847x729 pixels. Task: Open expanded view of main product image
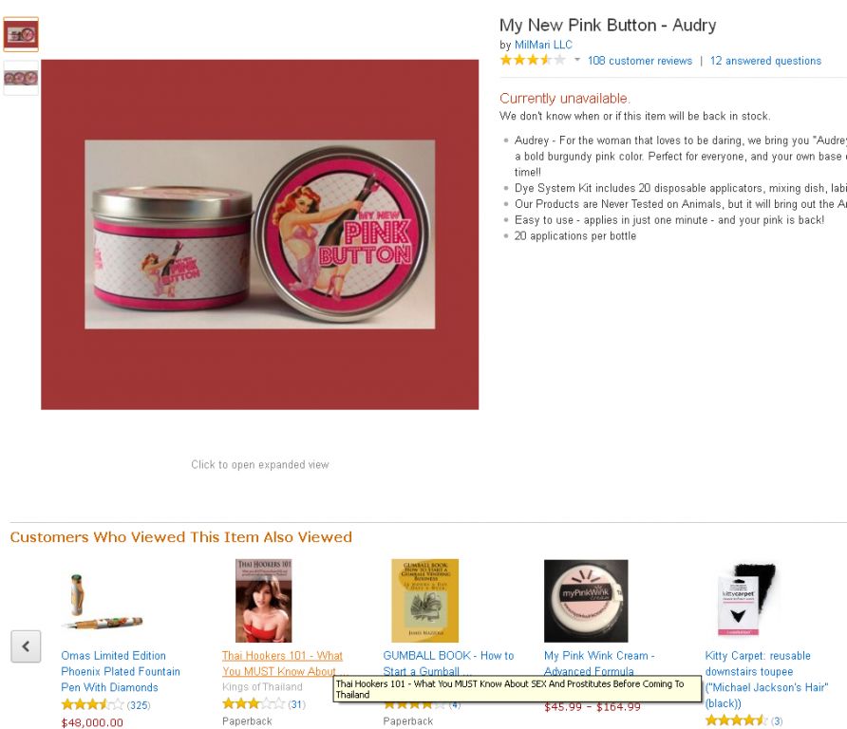click(260, 234)
